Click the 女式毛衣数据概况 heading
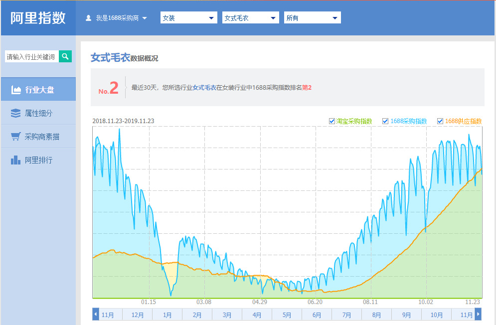Viewport: 496px width, 325px height. [124, 58]
